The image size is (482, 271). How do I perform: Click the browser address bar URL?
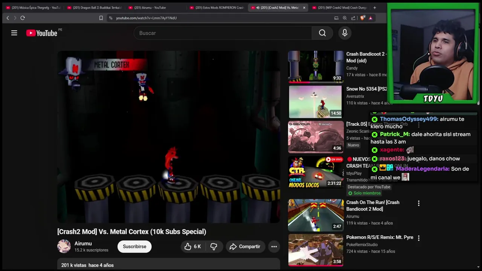[x=146, y=18]
